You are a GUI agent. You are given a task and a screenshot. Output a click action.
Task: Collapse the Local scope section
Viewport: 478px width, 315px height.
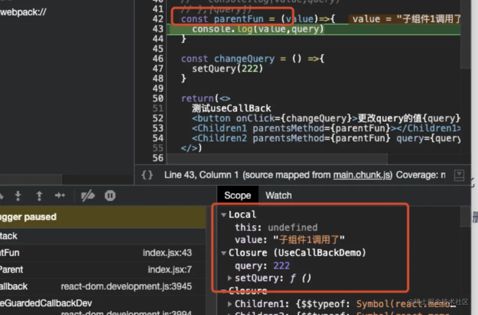(x=224, y=215)
